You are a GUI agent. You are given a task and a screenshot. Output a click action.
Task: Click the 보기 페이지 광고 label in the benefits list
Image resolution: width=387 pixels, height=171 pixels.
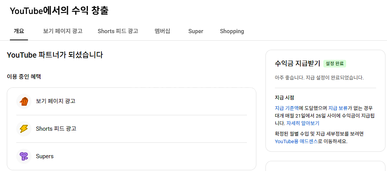pos(56,101)
